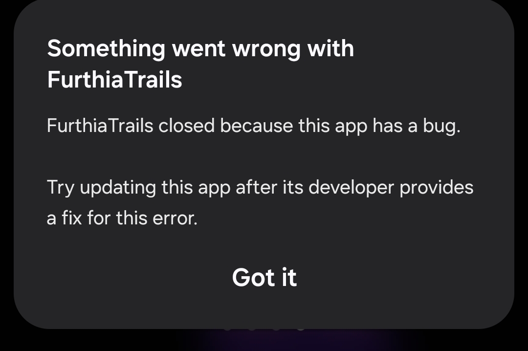Select third page indicator dot behind dialog
The width and height of the screenshot is (528, 351).
point(276,328)
